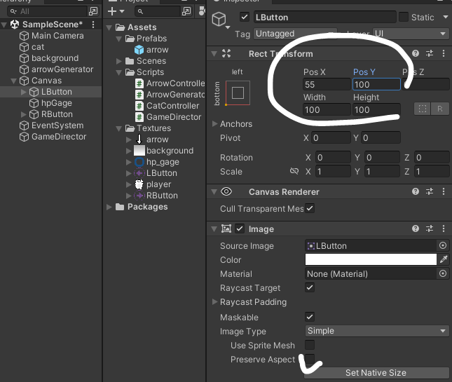Collapse the Canvas hierarchy node
Image resolution: width=452 pixels, height=382 pixels.
[13, 81]
